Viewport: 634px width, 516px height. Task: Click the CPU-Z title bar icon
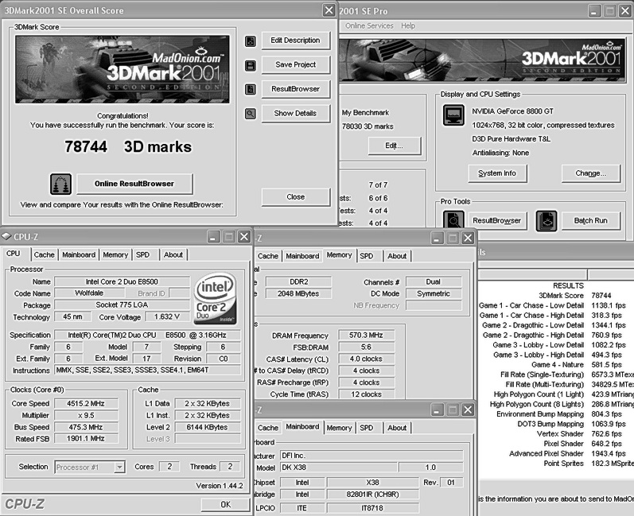[x=6, y=236]
